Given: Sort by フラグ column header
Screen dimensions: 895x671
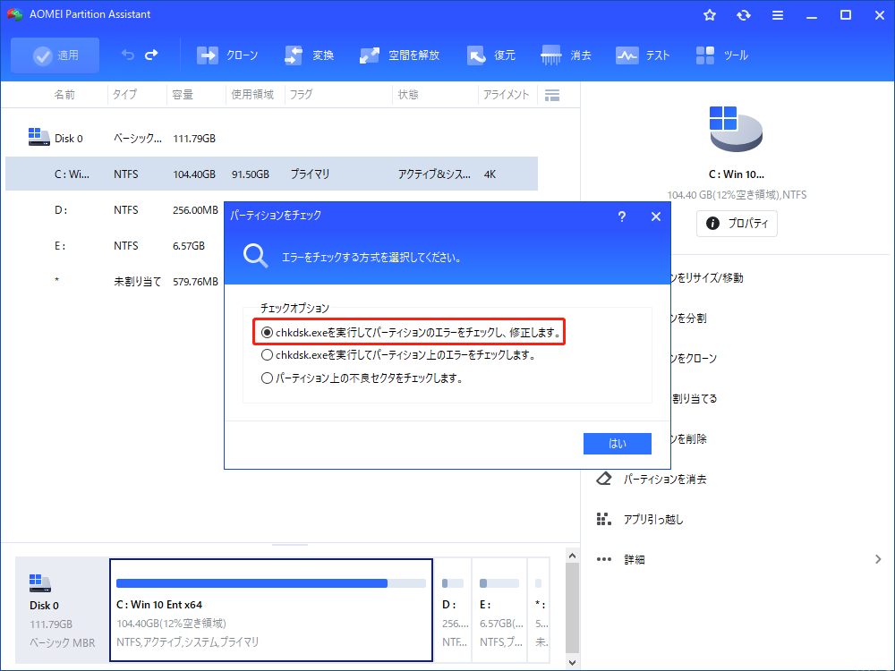Looking at the screenshot, I should coord(301,95).
